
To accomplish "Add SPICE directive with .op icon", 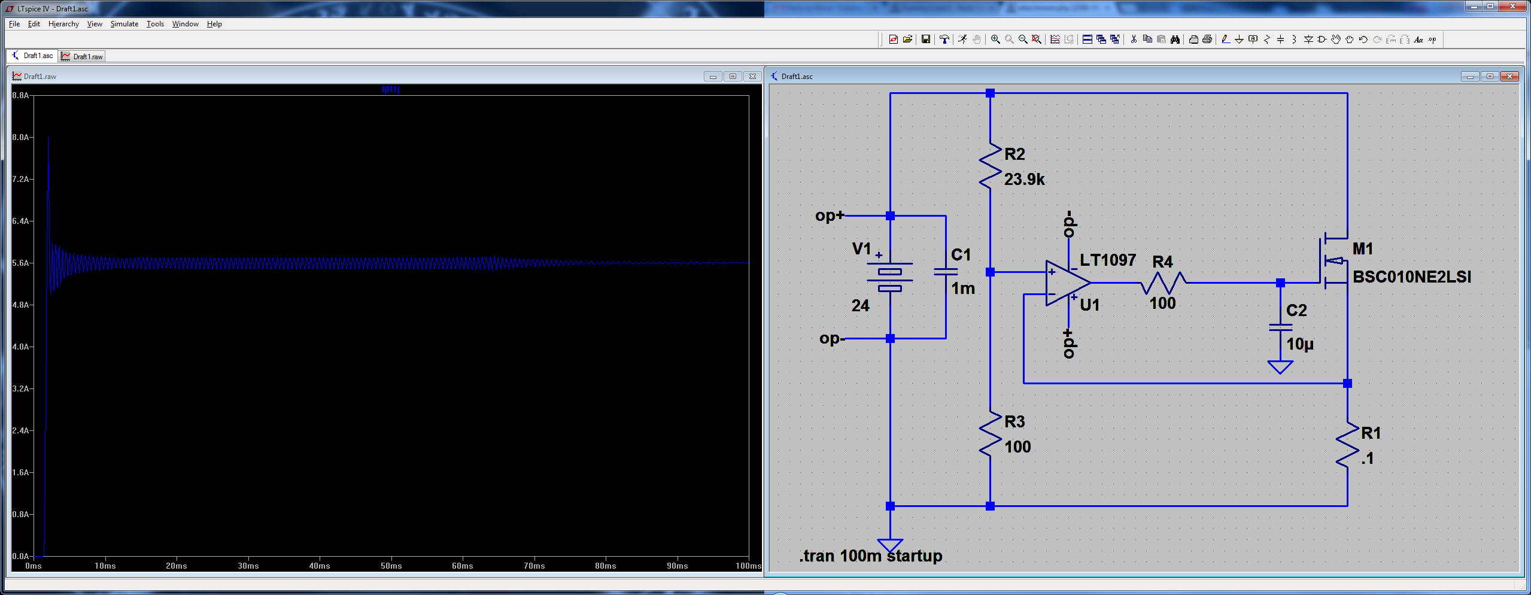I will click(x=1432, y=40).
